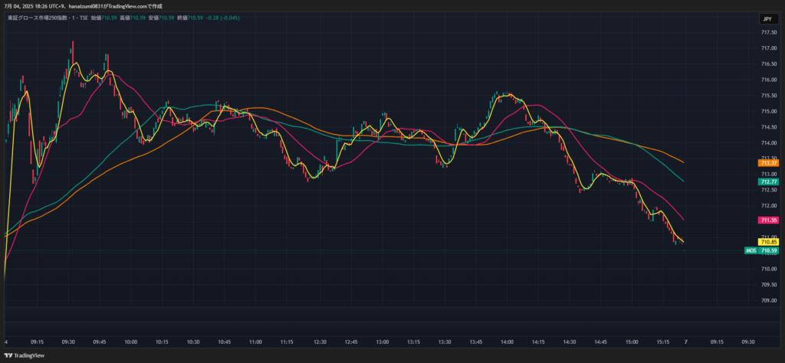This screenshot has width=785, height=363.
Task: Click the 東証グロース市場250指数 symbol title
Action: (x=38, y=18)
